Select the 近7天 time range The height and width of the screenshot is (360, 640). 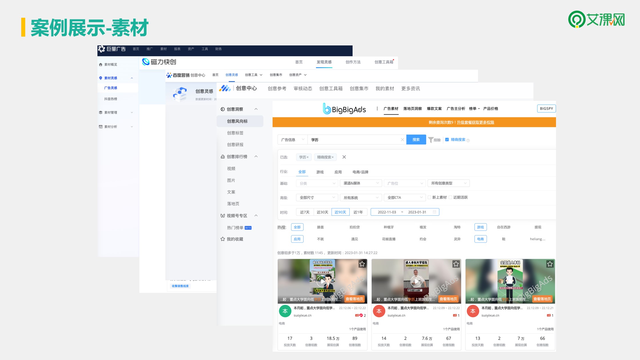(305, 212)
